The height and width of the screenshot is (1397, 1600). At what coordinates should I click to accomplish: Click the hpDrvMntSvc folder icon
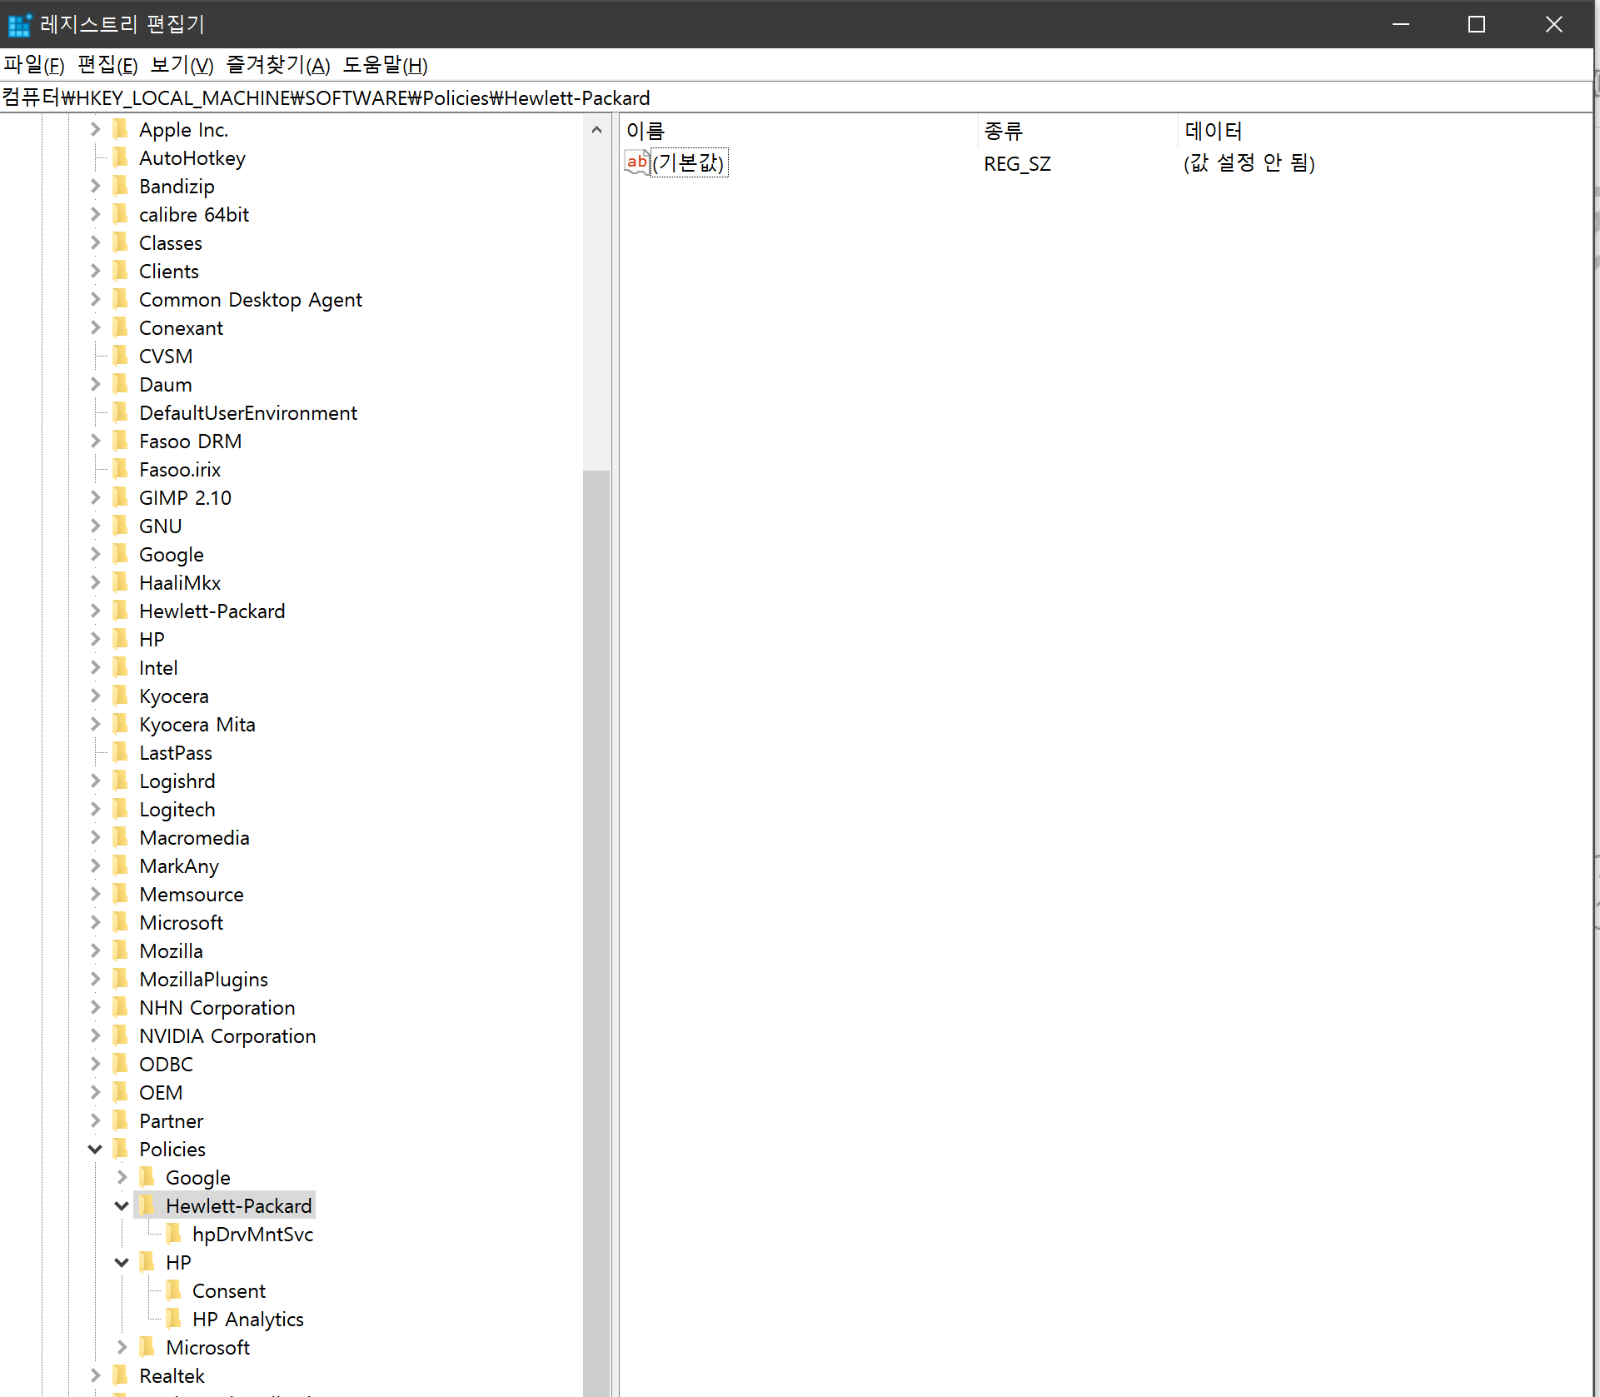click(x=174, y=1234)
